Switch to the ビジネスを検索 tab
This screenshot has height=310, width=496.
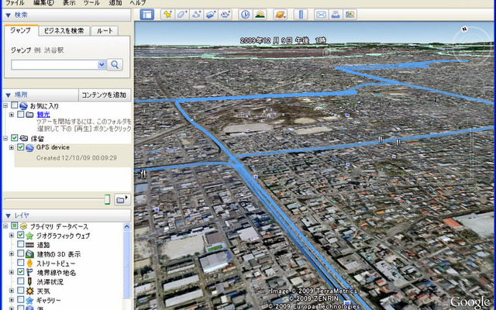[64, 31]
